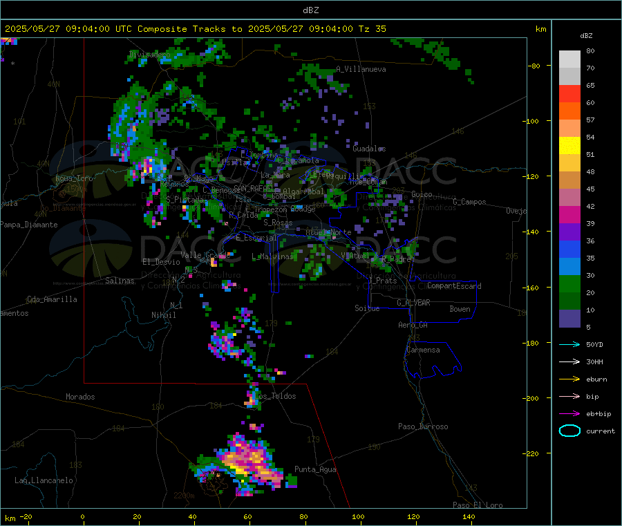Click the 'Lag.Llancanelo' map label
The image size is (622, 526).
(x=44, y=480)
